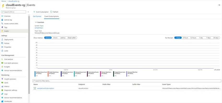The image size is (222, 103).
Task: Click the Event Types column header
Action: [x=166, y=84]
